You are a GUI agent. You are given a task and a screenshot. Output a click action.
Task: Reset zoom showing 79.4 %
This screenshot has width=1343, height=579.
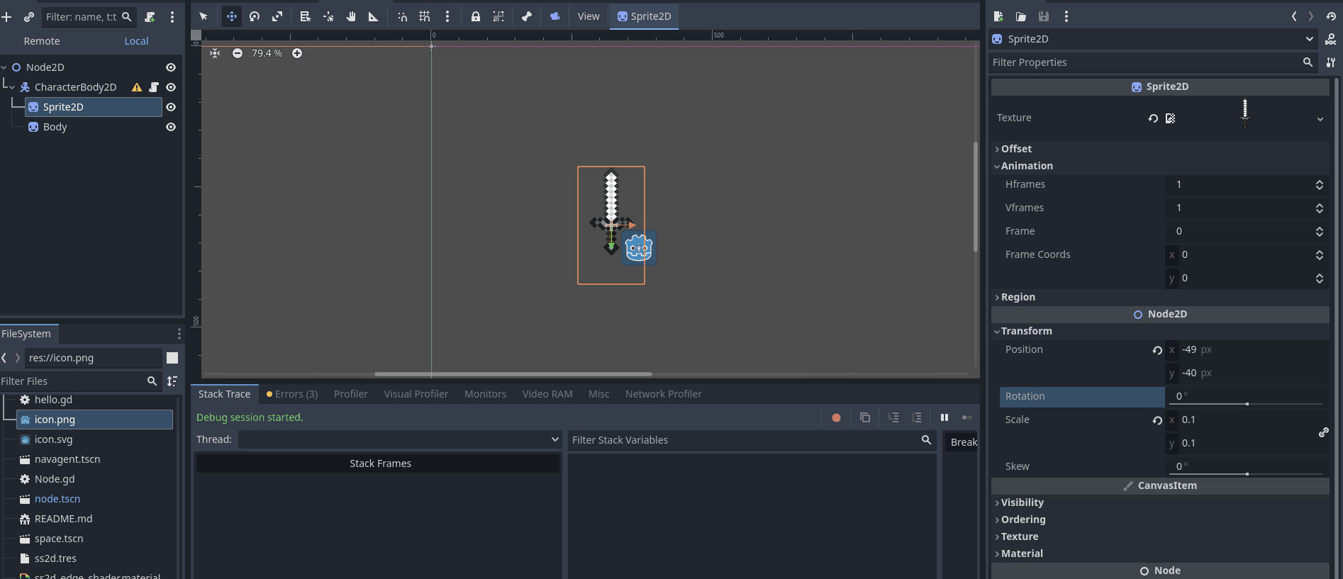[x=267, y=53]
